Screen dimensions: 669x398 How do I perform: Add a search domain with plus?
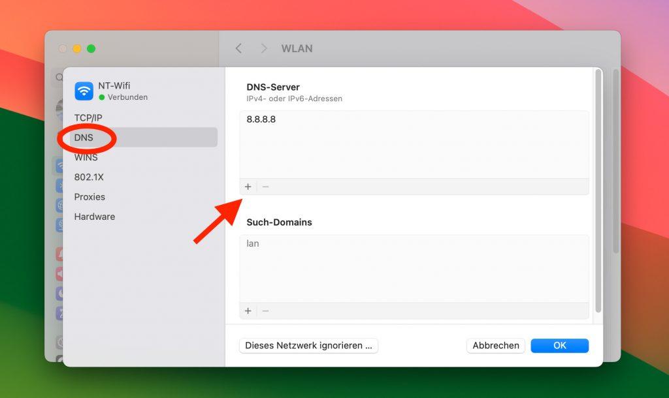(x=248, y=311)
